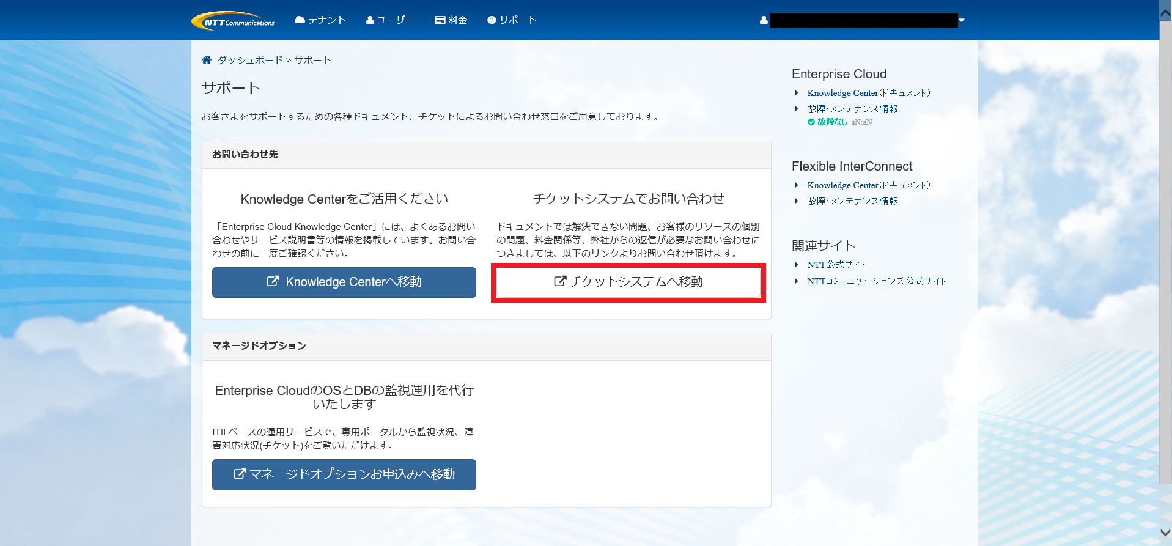This screenshot has height=546, width=1172.
Task: Open Enterprise Cloud 故障・メンテナンス情報 link
Action: pos(852,108)
